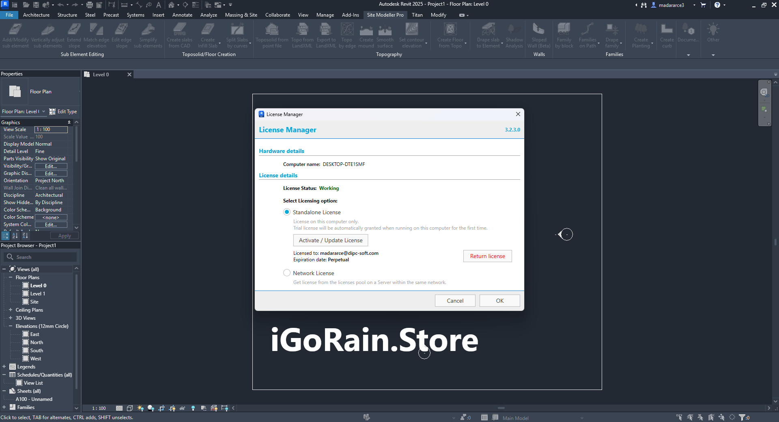The image size is (779, 422).
Task: Click the Set contour elevation icon
Action: click(x=411, y=31)
